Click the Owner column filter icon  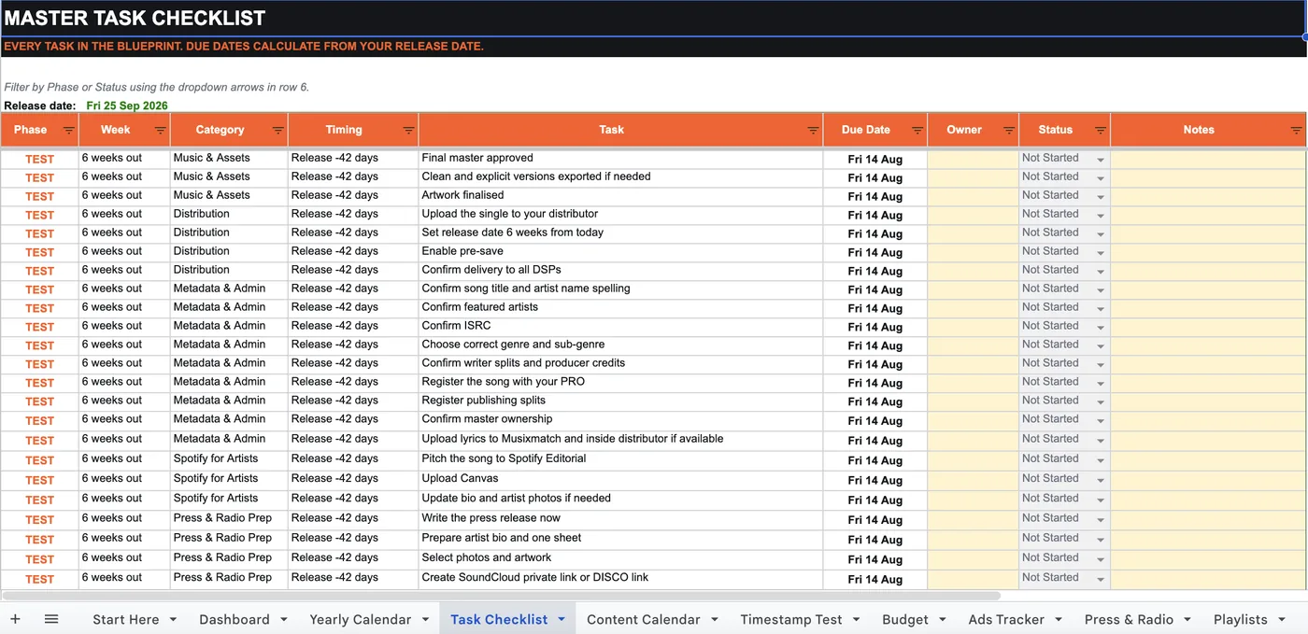pyautogui.click(x=1009, y=131)
